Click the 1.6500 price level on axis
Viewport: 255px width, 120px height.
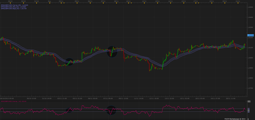250,7
